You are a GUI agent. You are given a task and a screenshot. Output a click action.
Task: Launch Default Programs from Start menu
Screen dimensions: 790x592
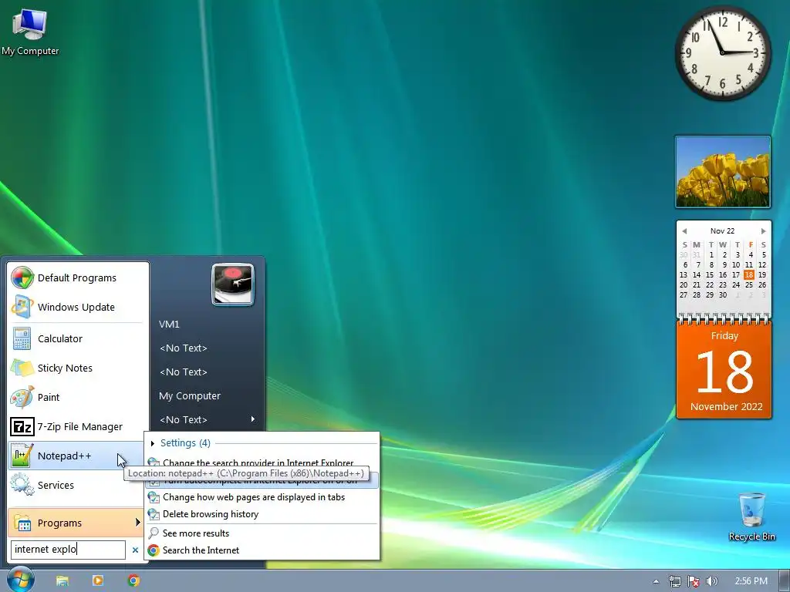pyautogui.click(x=78, y=277)
